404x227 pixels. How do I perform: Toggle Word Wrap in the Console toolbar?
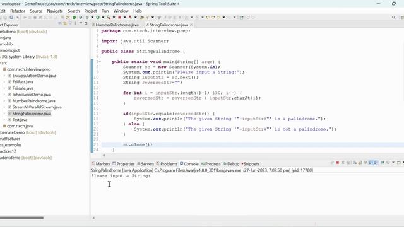(365, 163)
